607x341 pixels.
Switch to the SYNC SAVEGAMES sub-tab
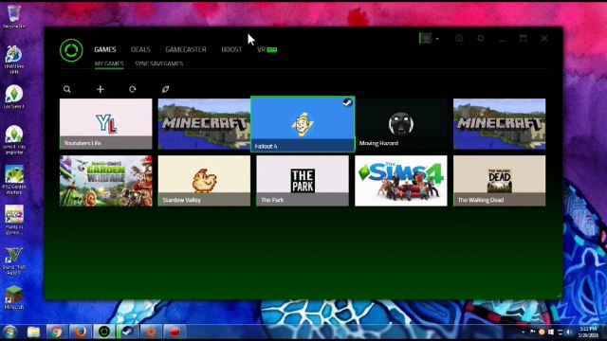[x=159, y=63]
